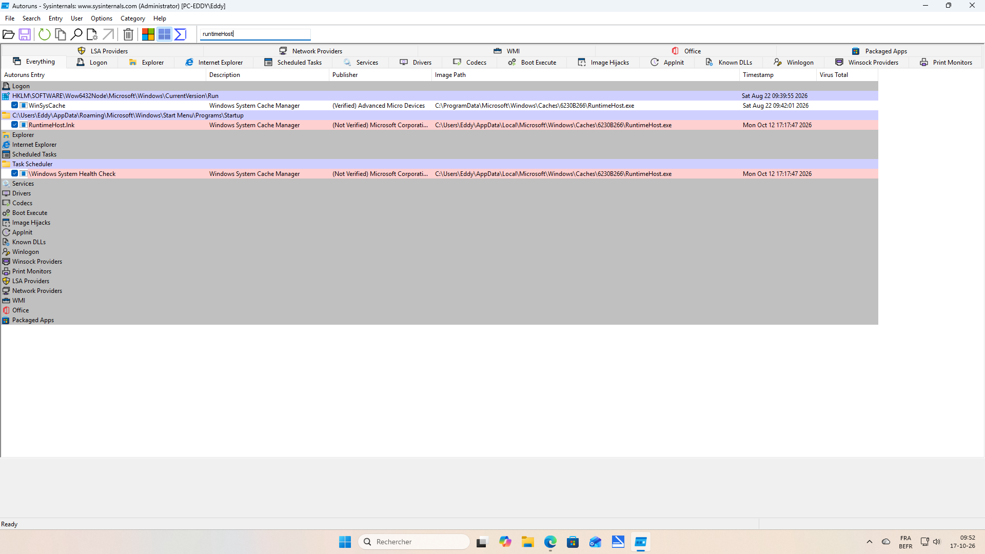The height and width of the screenshot is (554, 985).
Task: Open the File menu
Action: point(10,18)
